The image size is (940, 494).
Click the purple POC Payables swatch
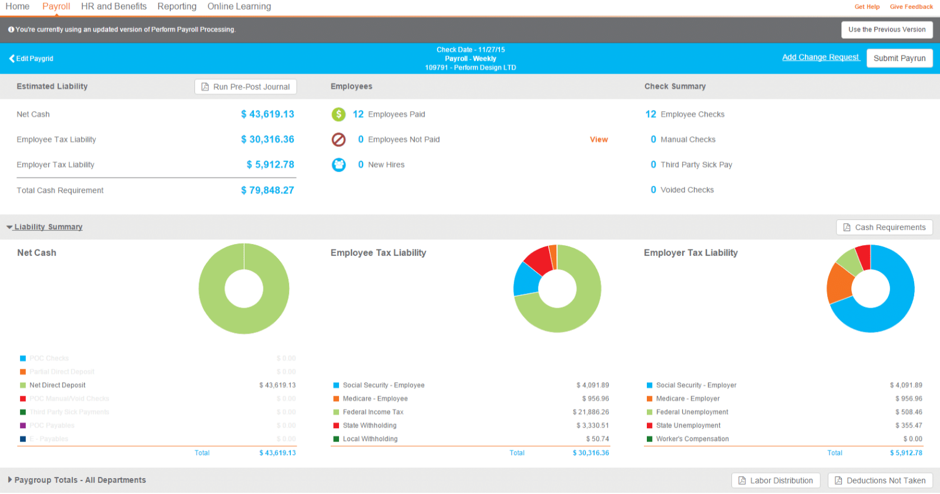tap(23, 425)
